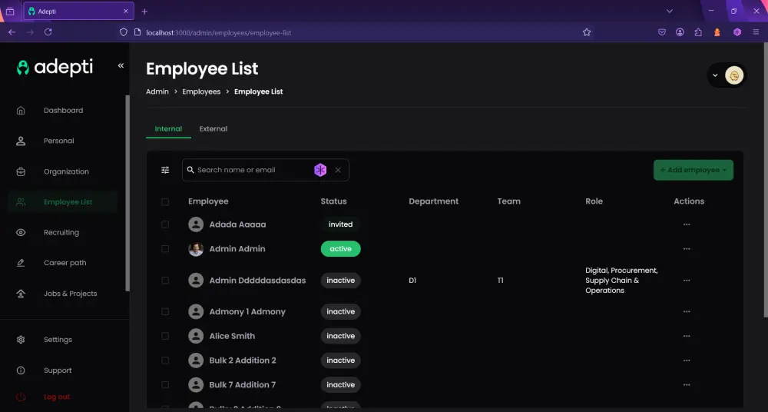
Task: Open actions menu for Admin Admin
Action: pos(687,249)
